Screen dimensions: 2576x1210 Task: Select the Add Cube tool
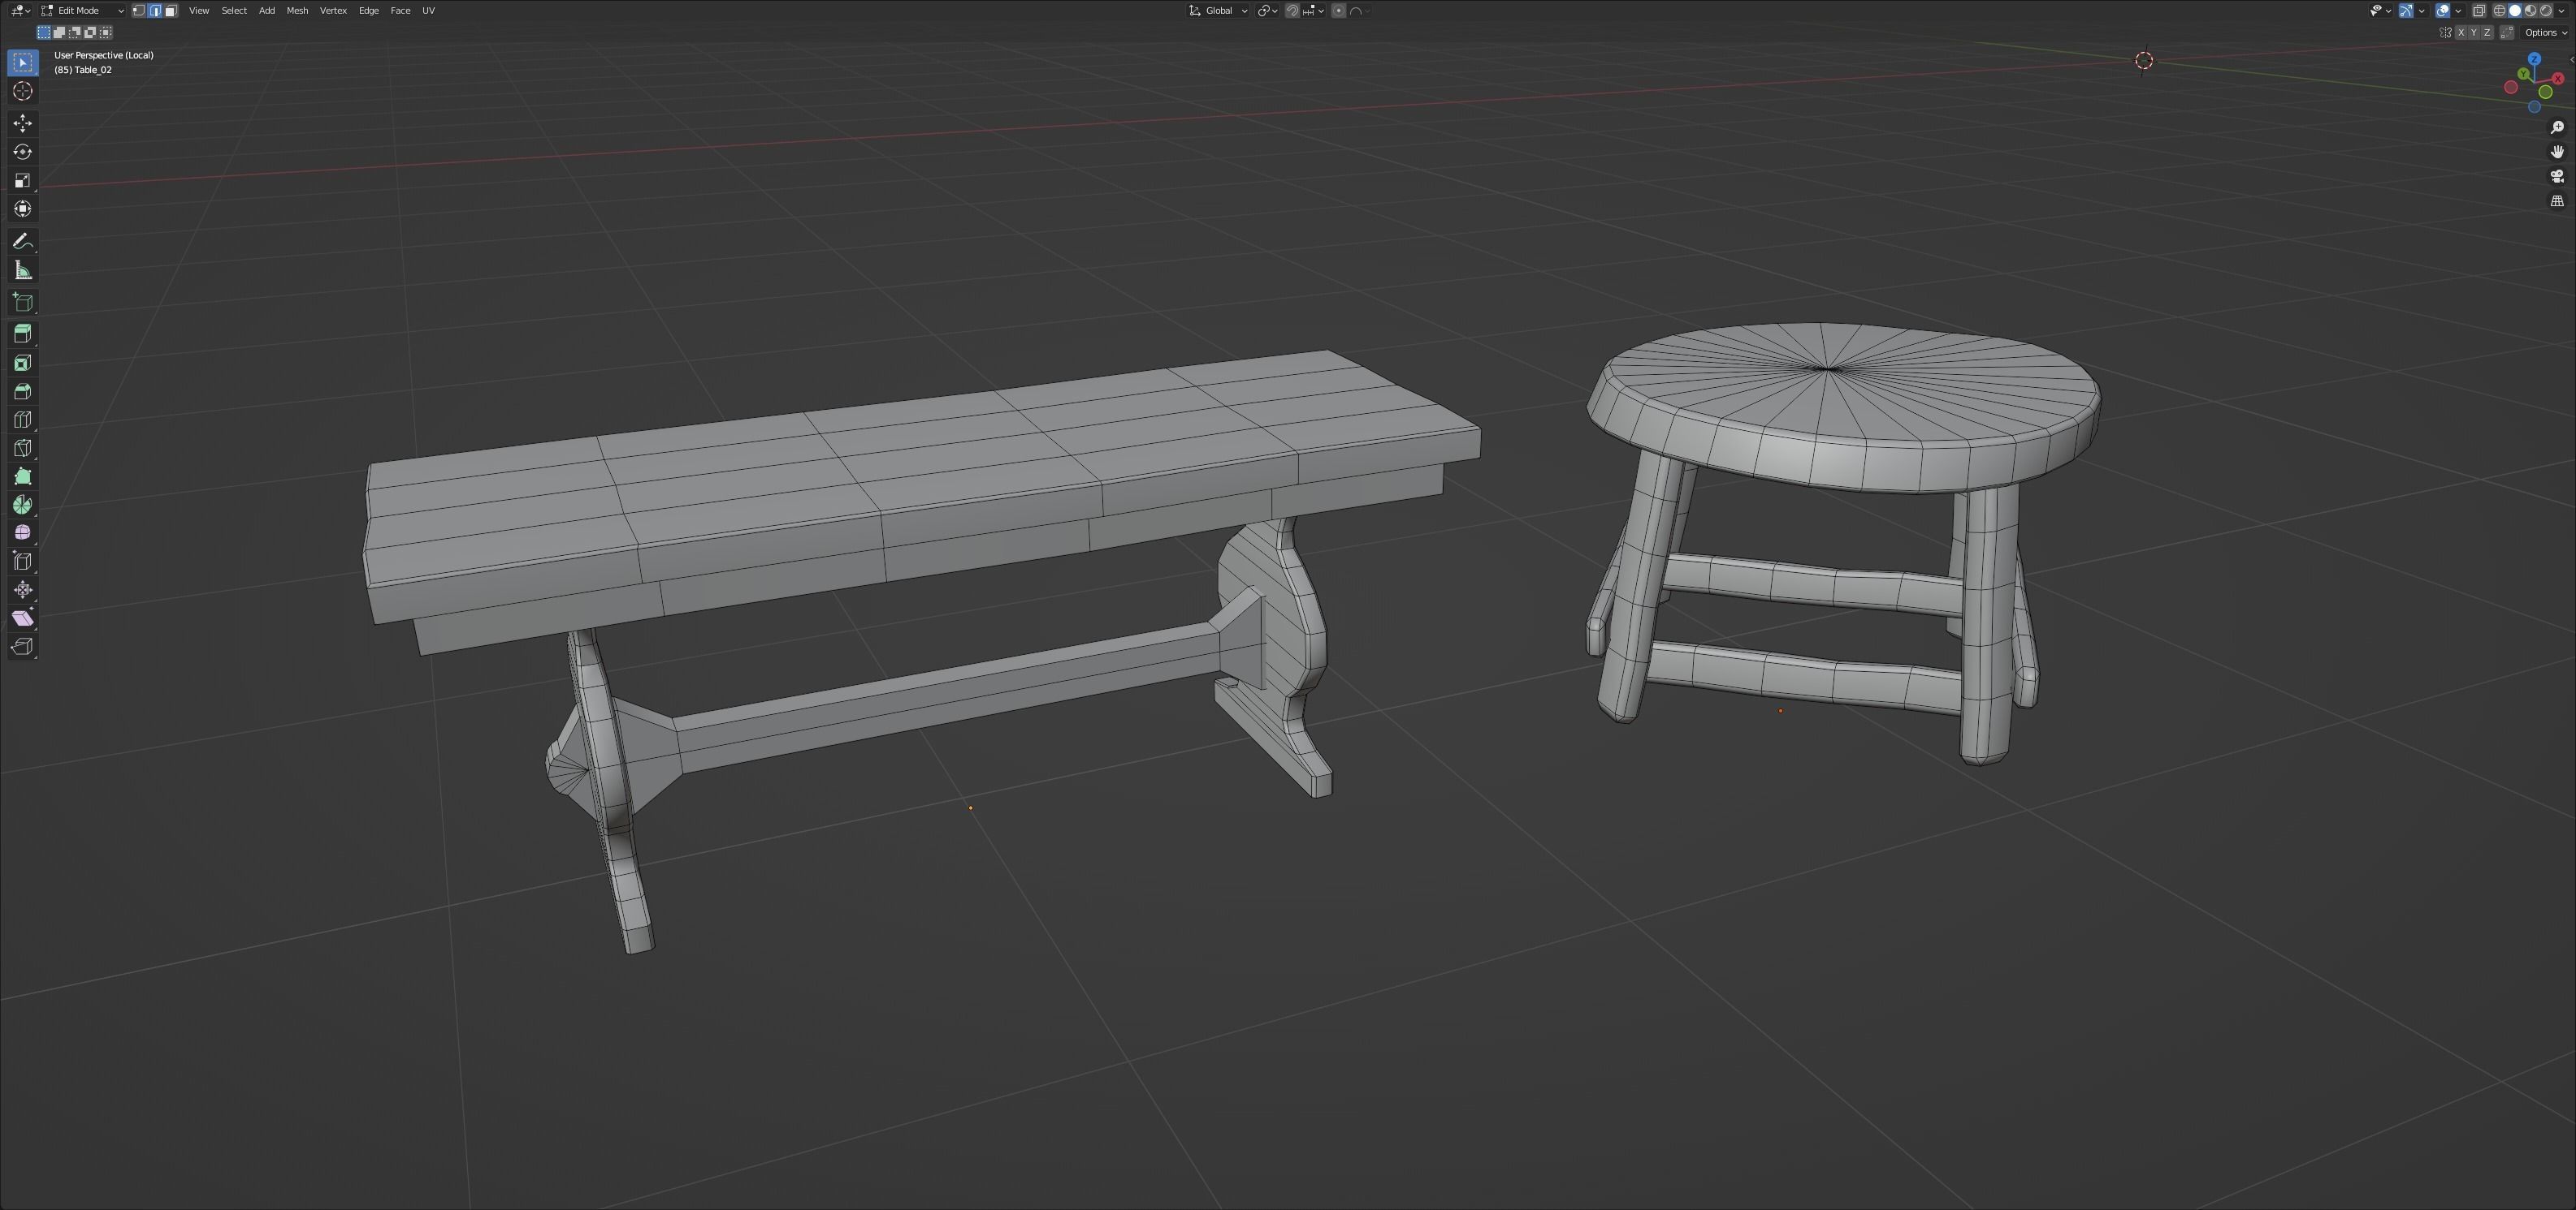coord(23,303)
